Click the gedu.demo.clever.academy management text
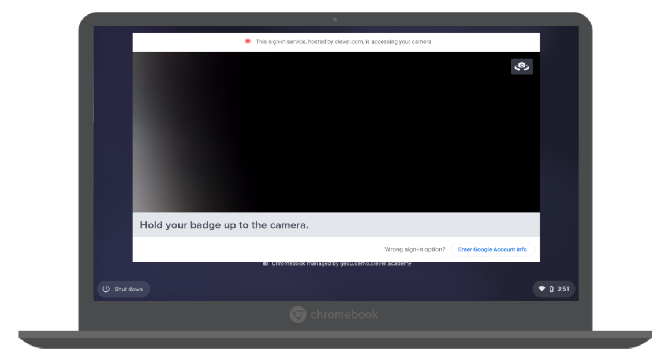The width and height of the screenshot is (665, 356). tap(341, 263)
